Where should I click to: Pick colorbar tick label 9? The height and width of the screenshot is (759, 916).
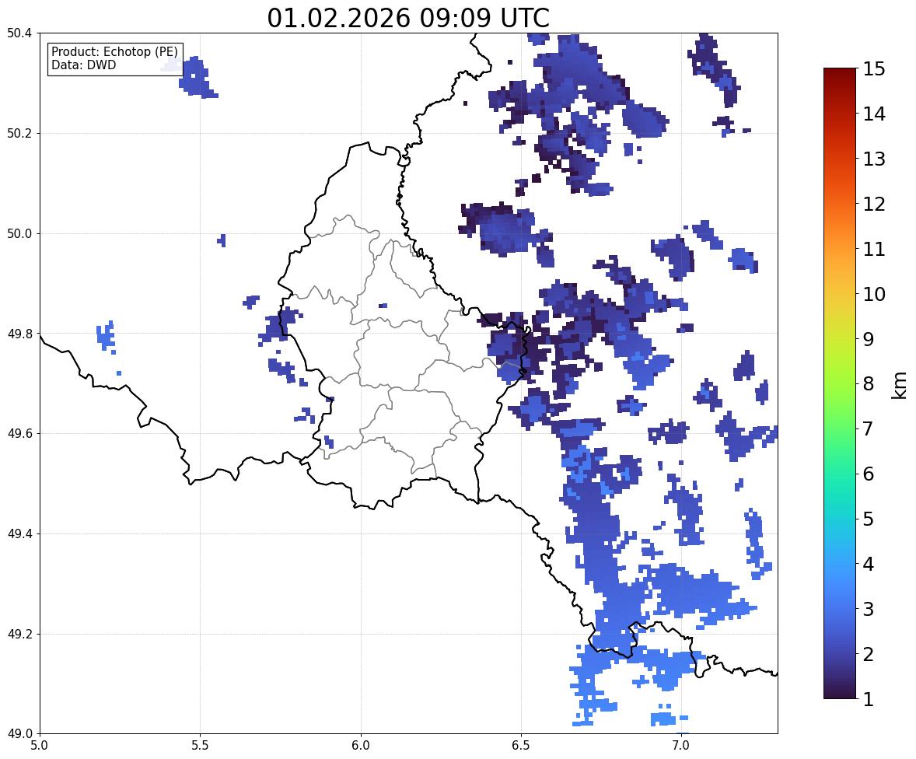[x=869, y=339]
